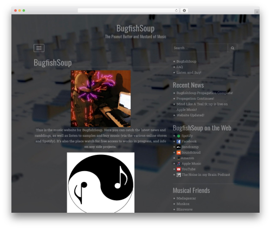271x229 pixels.
Task: Click the BugfishSoup page heading
Action: [x=53, y=63]
